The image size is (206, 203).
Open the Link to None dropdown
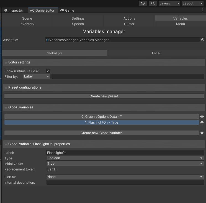125,177
